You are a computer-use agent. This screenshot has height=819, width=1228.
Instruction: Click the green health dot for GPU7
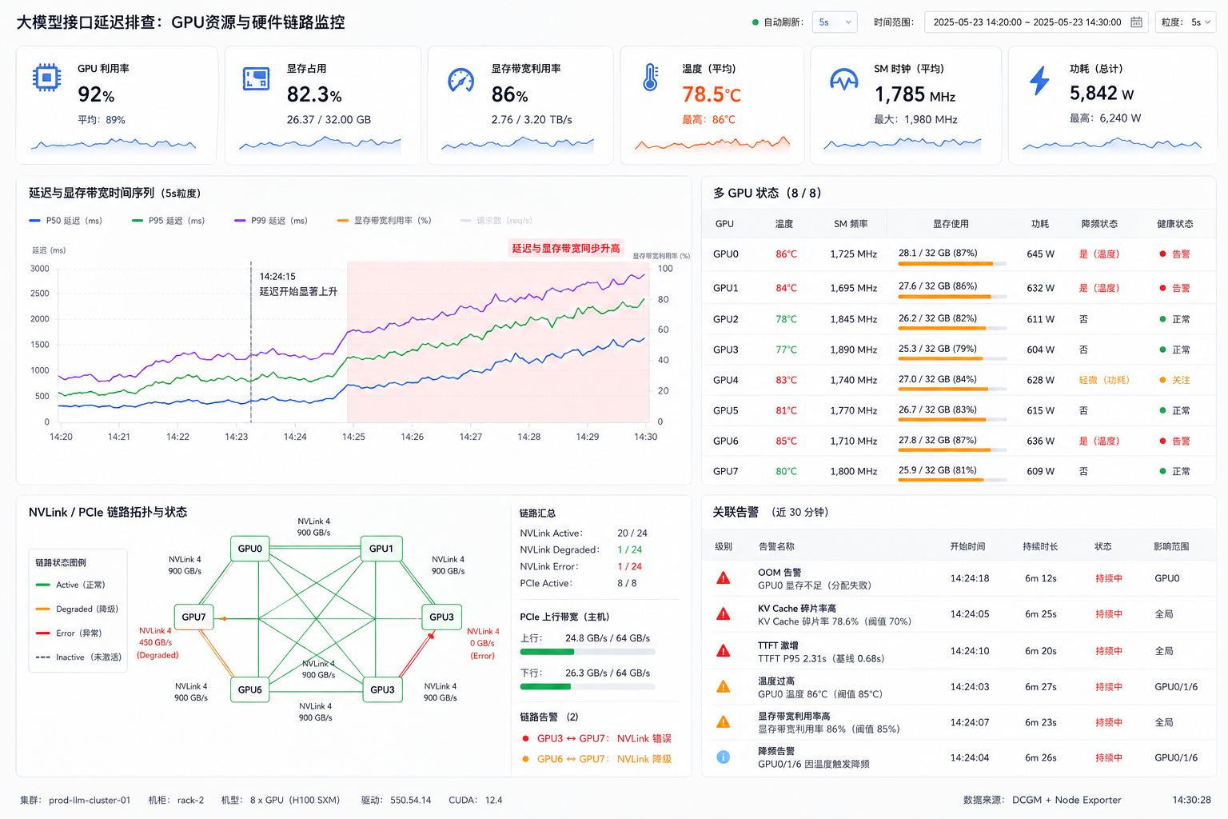pyautogui.click(x=1162, y=471)
